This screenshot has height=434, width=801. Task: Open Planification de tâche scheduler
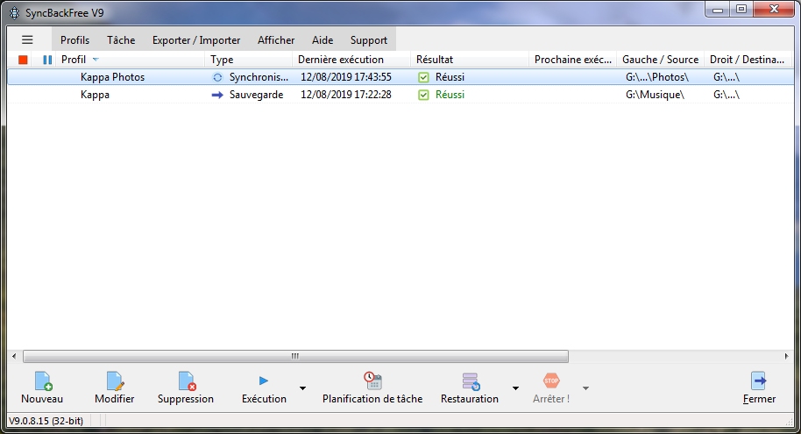click(372, 388)
